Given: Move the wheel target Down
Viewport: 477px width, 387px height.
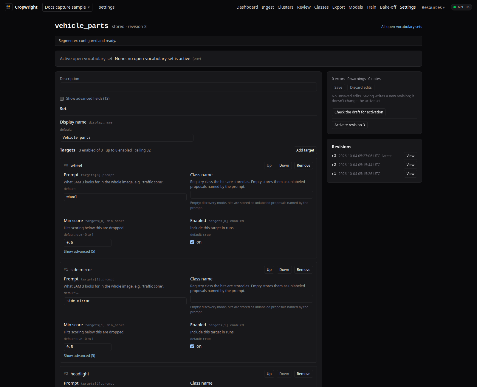Looking at the screenshot, I should coord(284,166).
